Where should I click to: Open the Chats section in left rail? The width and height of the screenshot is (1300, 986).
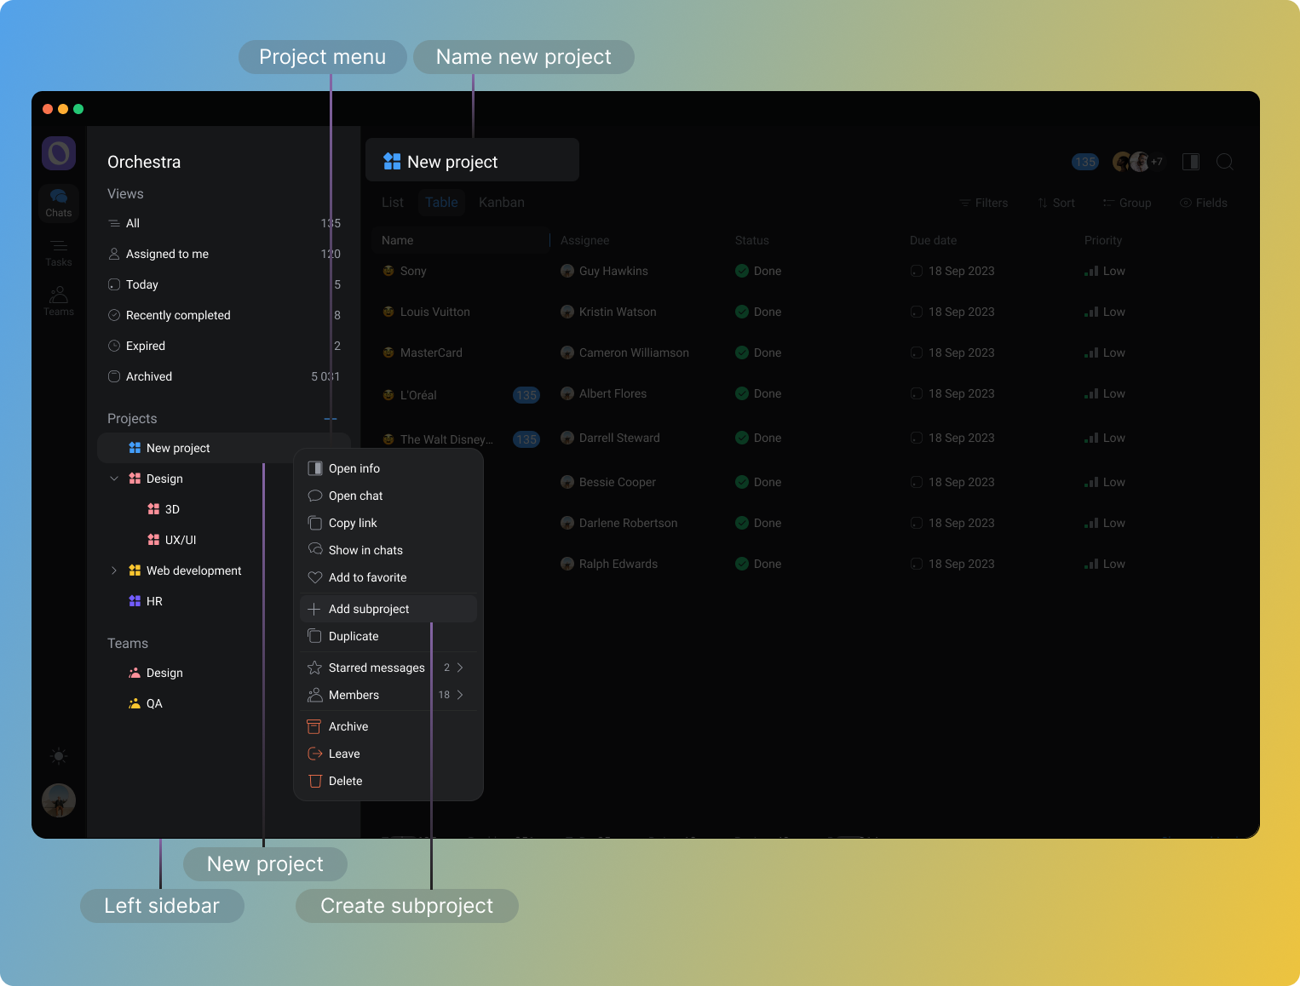click(58, 203)
